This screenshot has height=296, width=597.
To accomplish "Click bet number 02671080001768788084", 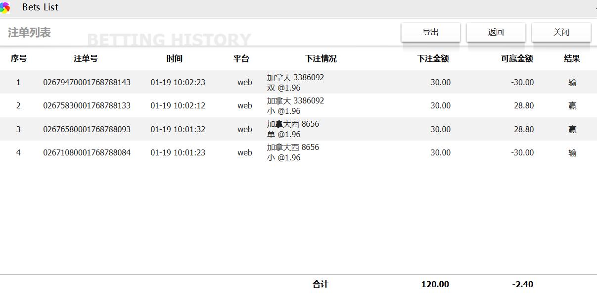I will point(87,152).
